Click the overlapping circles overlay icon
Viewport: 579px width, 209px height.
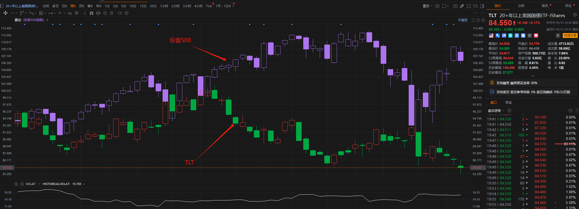120,13
